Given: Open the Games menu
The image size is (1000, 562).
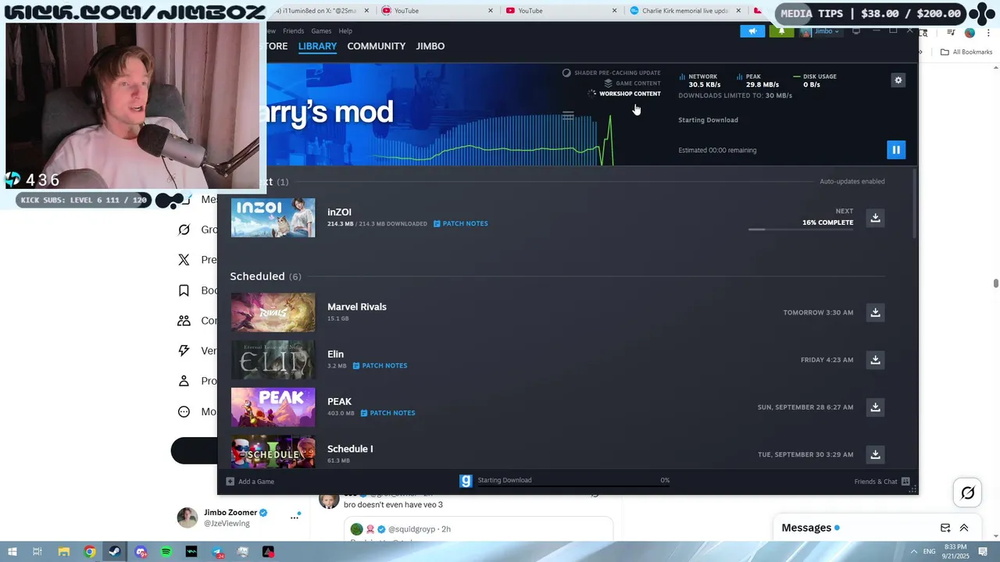Looking at the screenshot, I should [321, 31].
